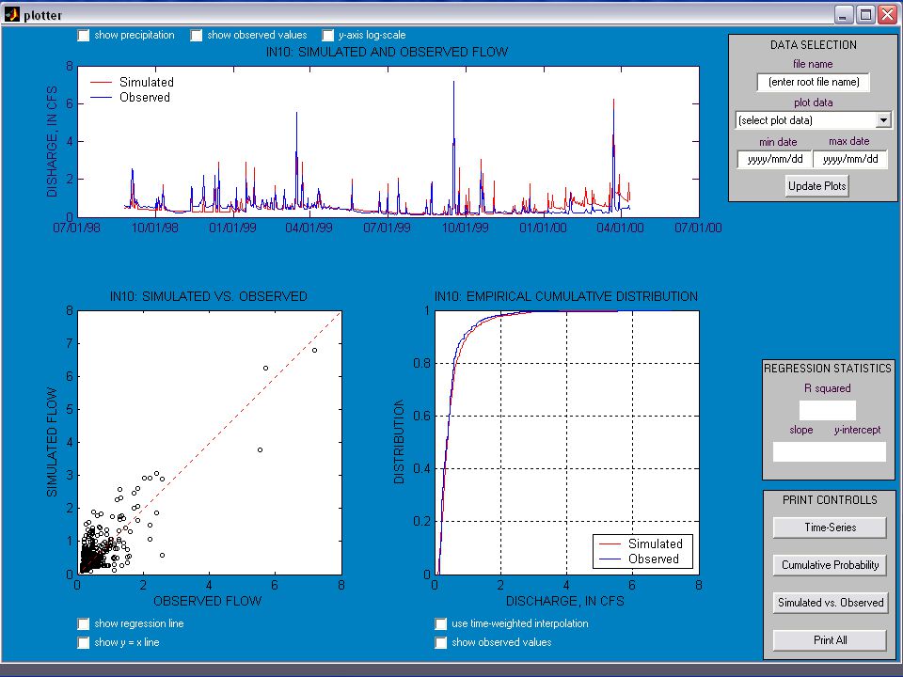Enable y-axis log-scale checkbox
903x677 pixels.
(x=327, y=36)
